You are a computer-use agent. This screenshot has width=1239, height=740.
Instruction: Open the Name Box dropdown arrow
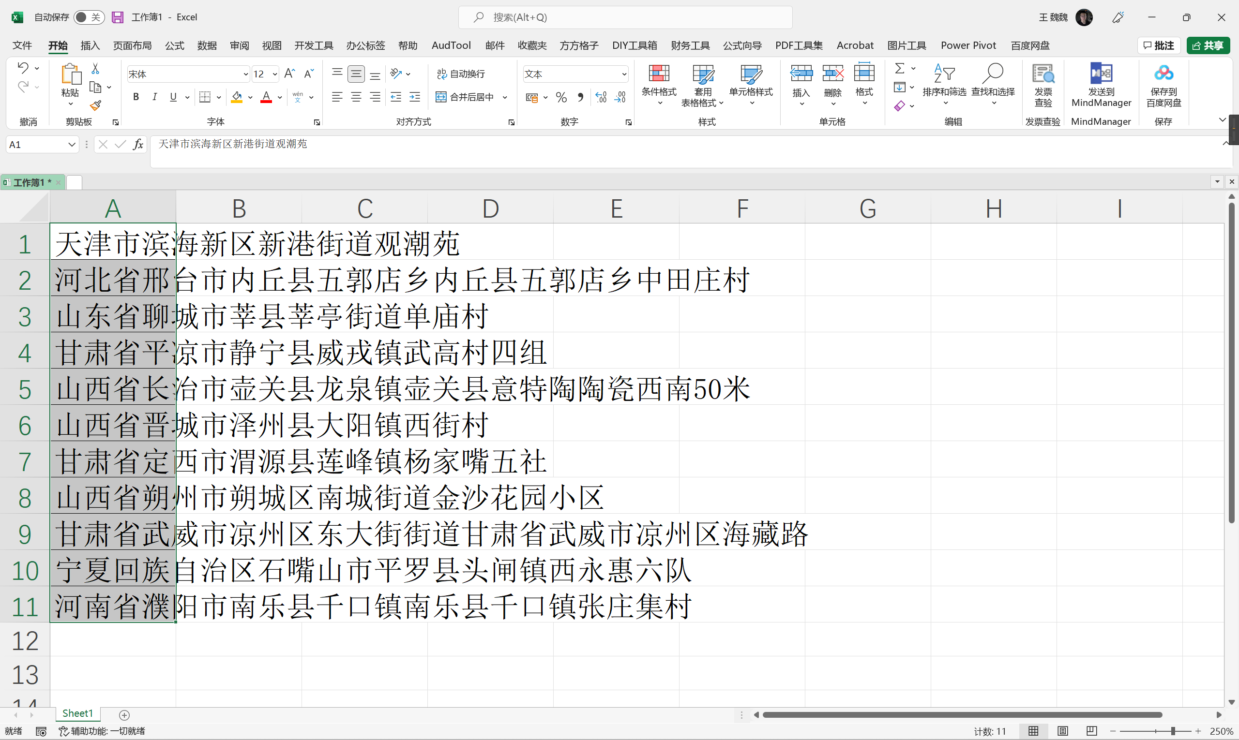[71, 145]
